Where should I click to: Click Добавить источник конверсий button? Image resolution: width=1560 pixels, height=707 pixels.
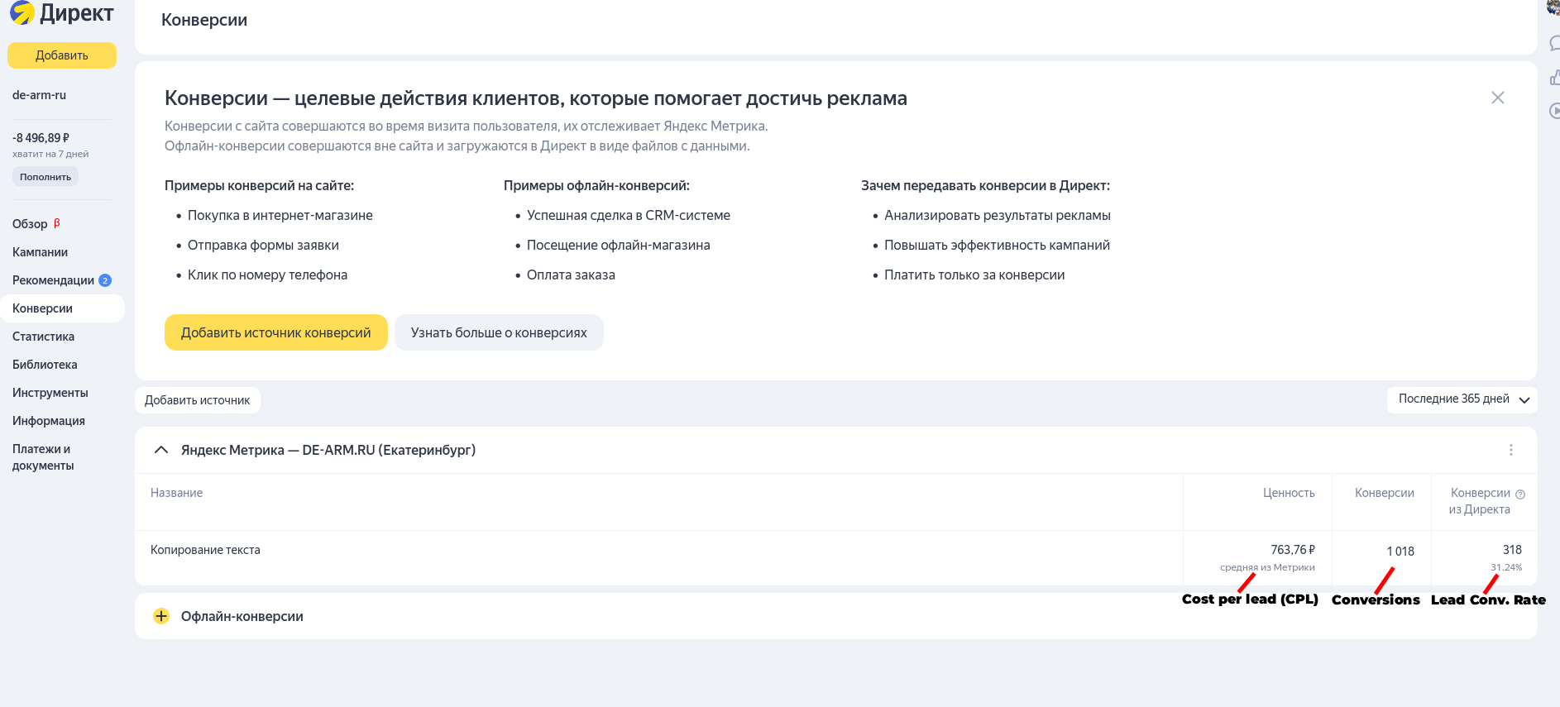tap(276, 332)
